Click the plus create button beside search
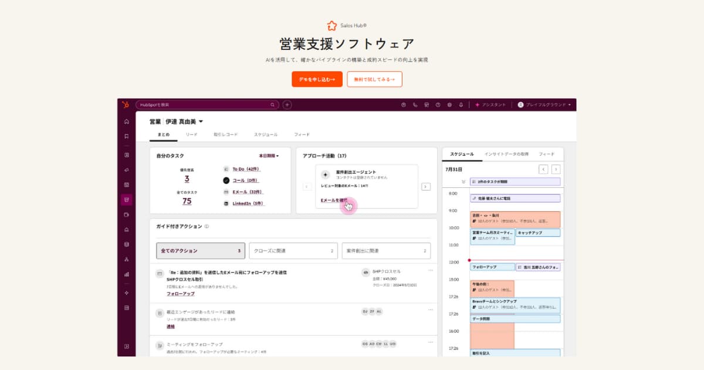This screenshot has height=370, width=704. point(287,105)
